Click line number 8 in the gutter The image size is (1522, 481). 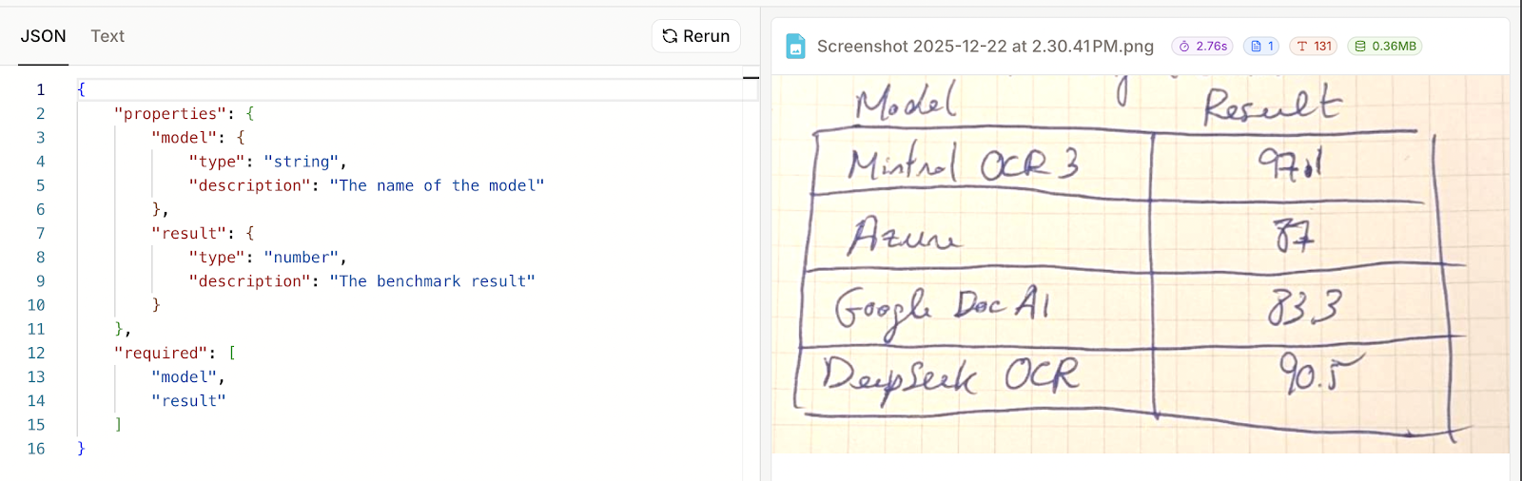tap(40, 258)
